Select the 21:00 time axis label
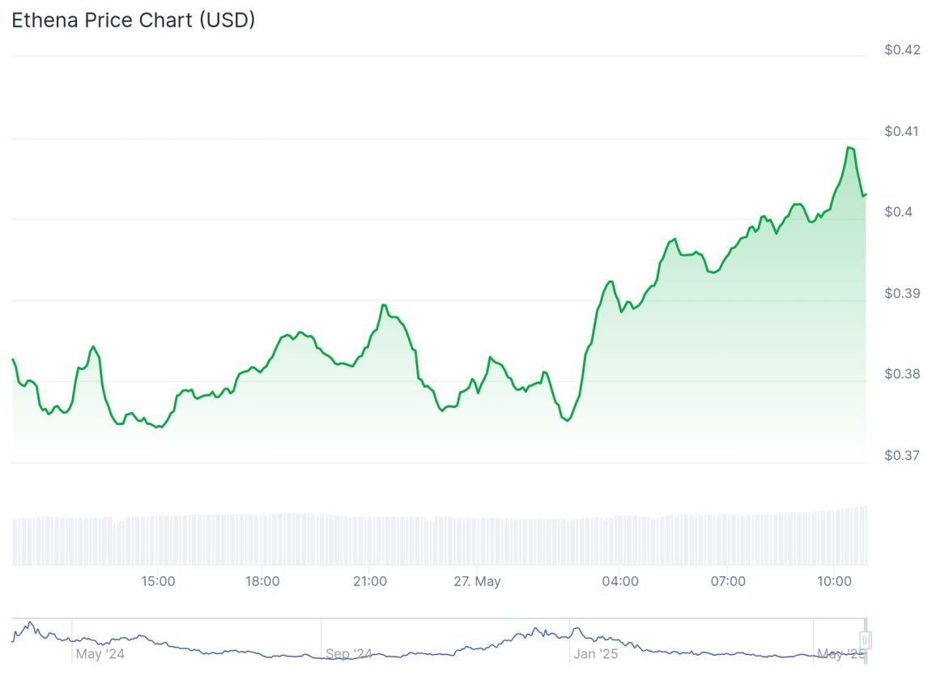Viewport: 932px width, 680px height. 370,581
